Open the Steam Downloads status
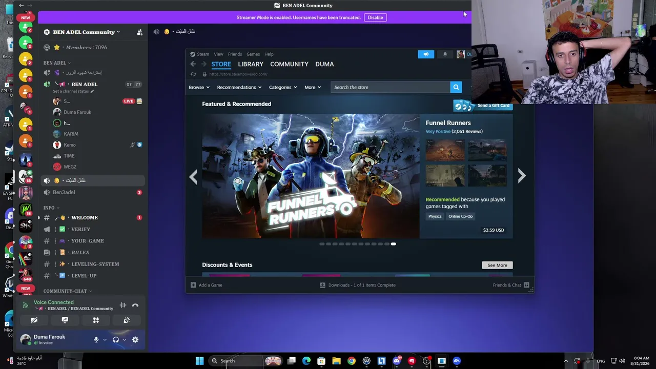The width and height of the screenshot is (656, 369). coord(358,285)
